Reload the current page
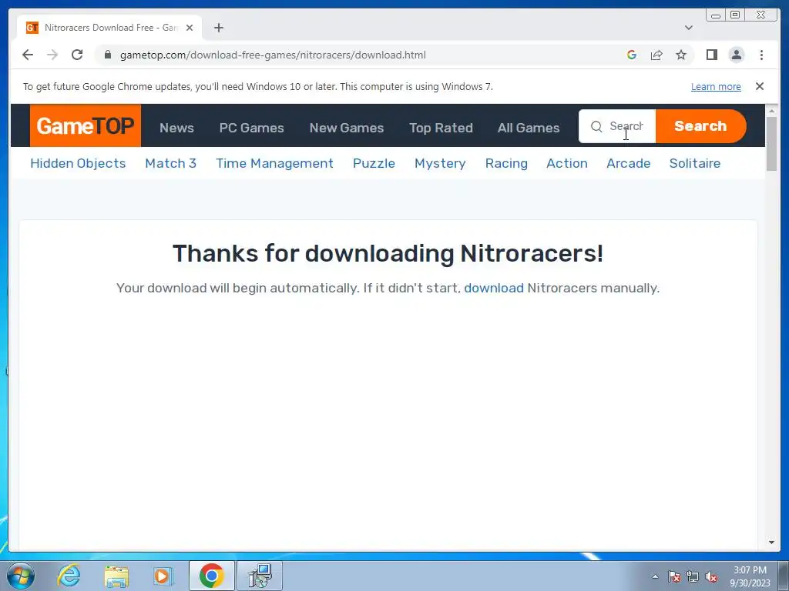This screenshot has height=591, width=789. coord(77,55)
